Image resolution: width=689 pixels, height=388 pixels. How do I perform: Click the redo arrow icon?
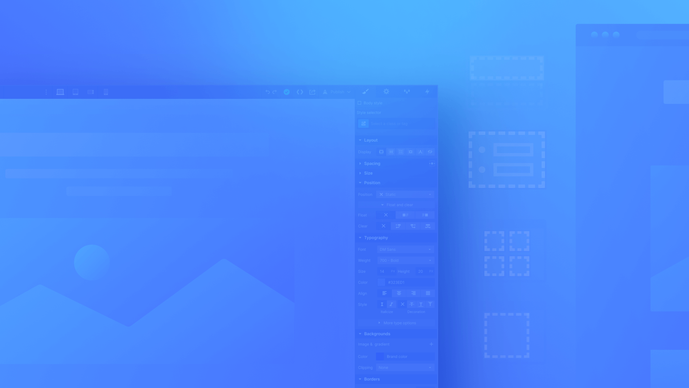pyautogui.click(x=275, y=92)
